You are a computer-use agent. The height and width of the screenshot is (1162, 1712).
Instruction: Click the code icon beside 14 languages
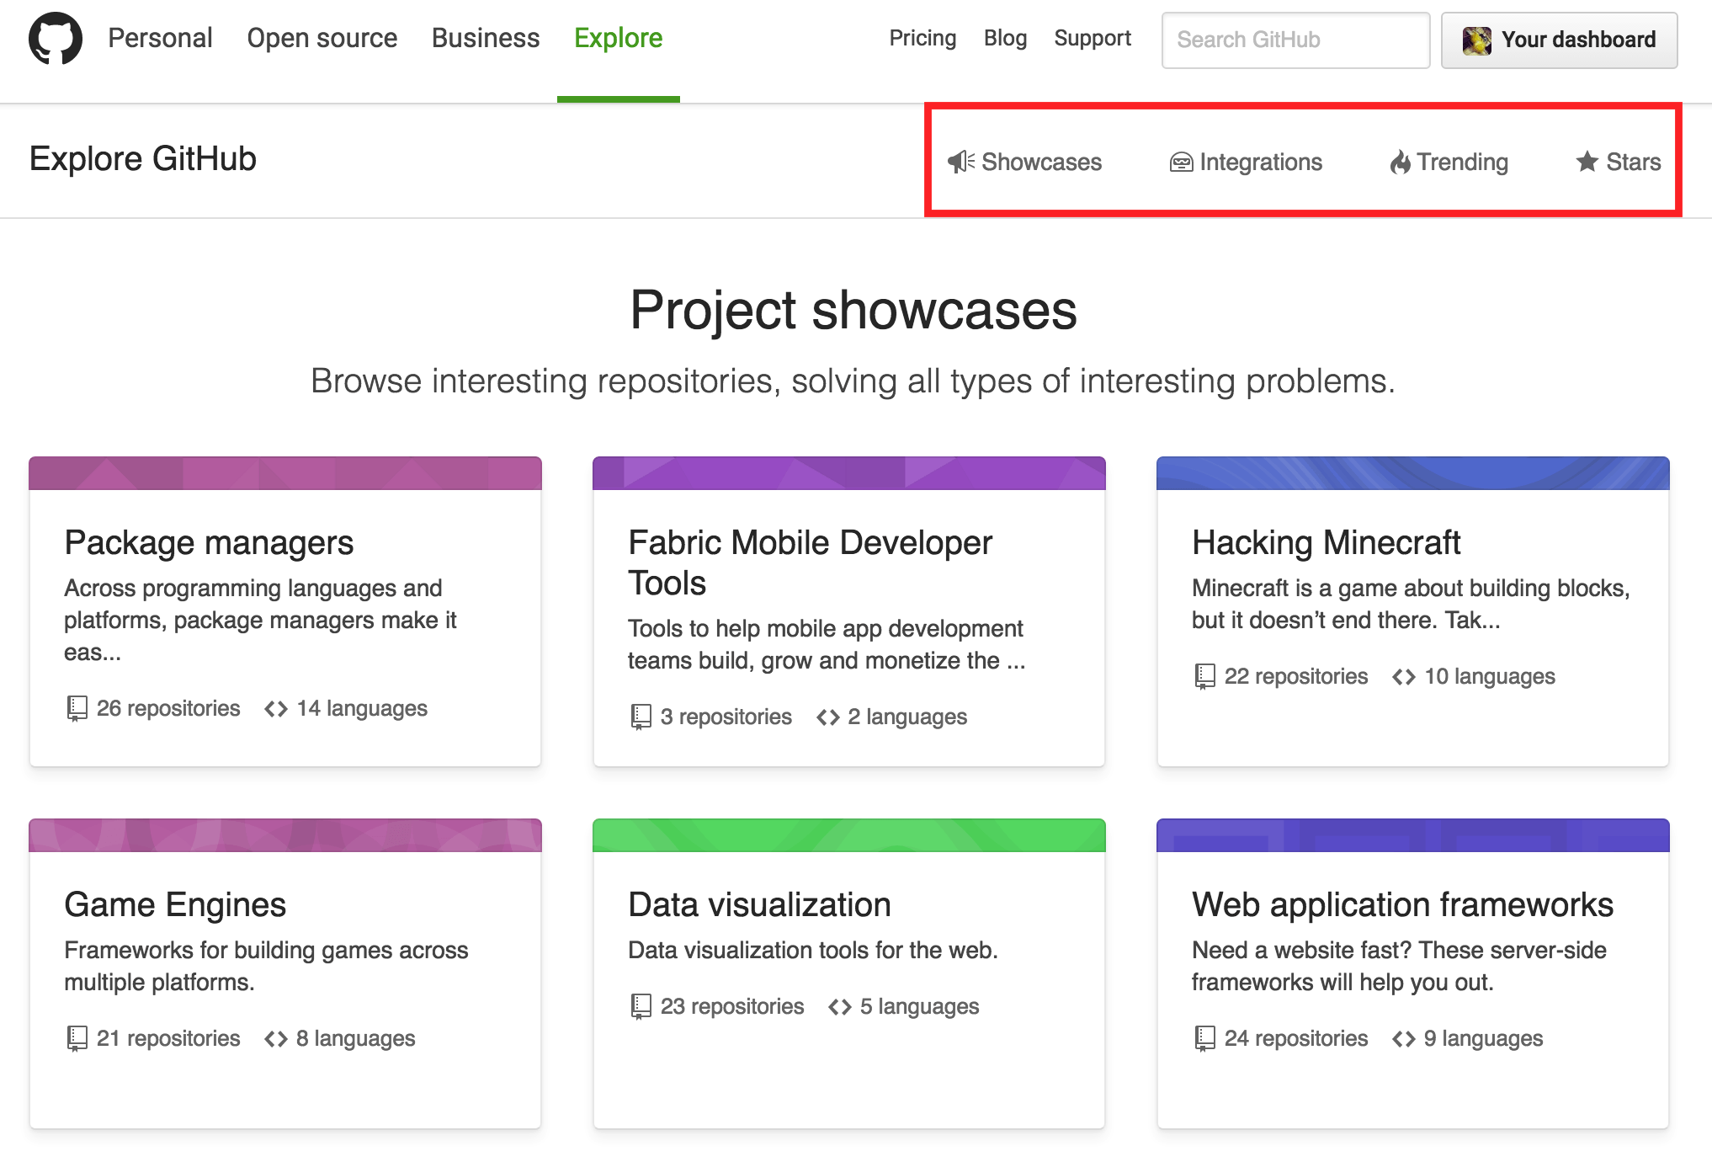click(x=276, y=709)
